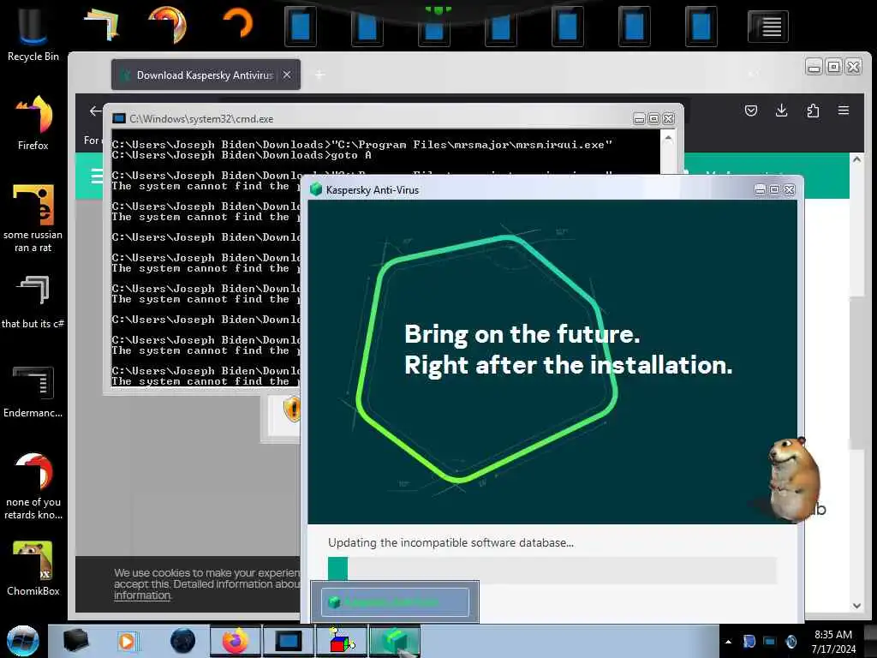Open the Recycle Bin desktop icon
This screenshot has width=877, height=658.
[33, 33]
